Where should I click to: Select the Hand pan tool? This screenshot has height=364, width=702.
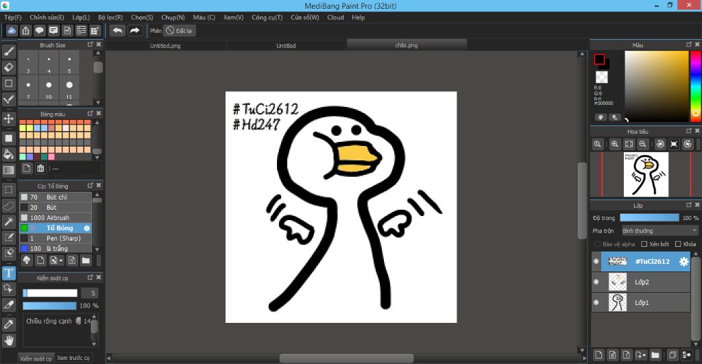8,340
